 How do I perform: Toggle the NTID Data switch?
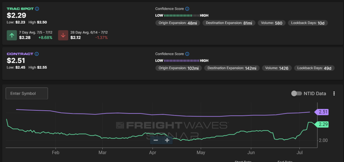(x=296, y=93)
